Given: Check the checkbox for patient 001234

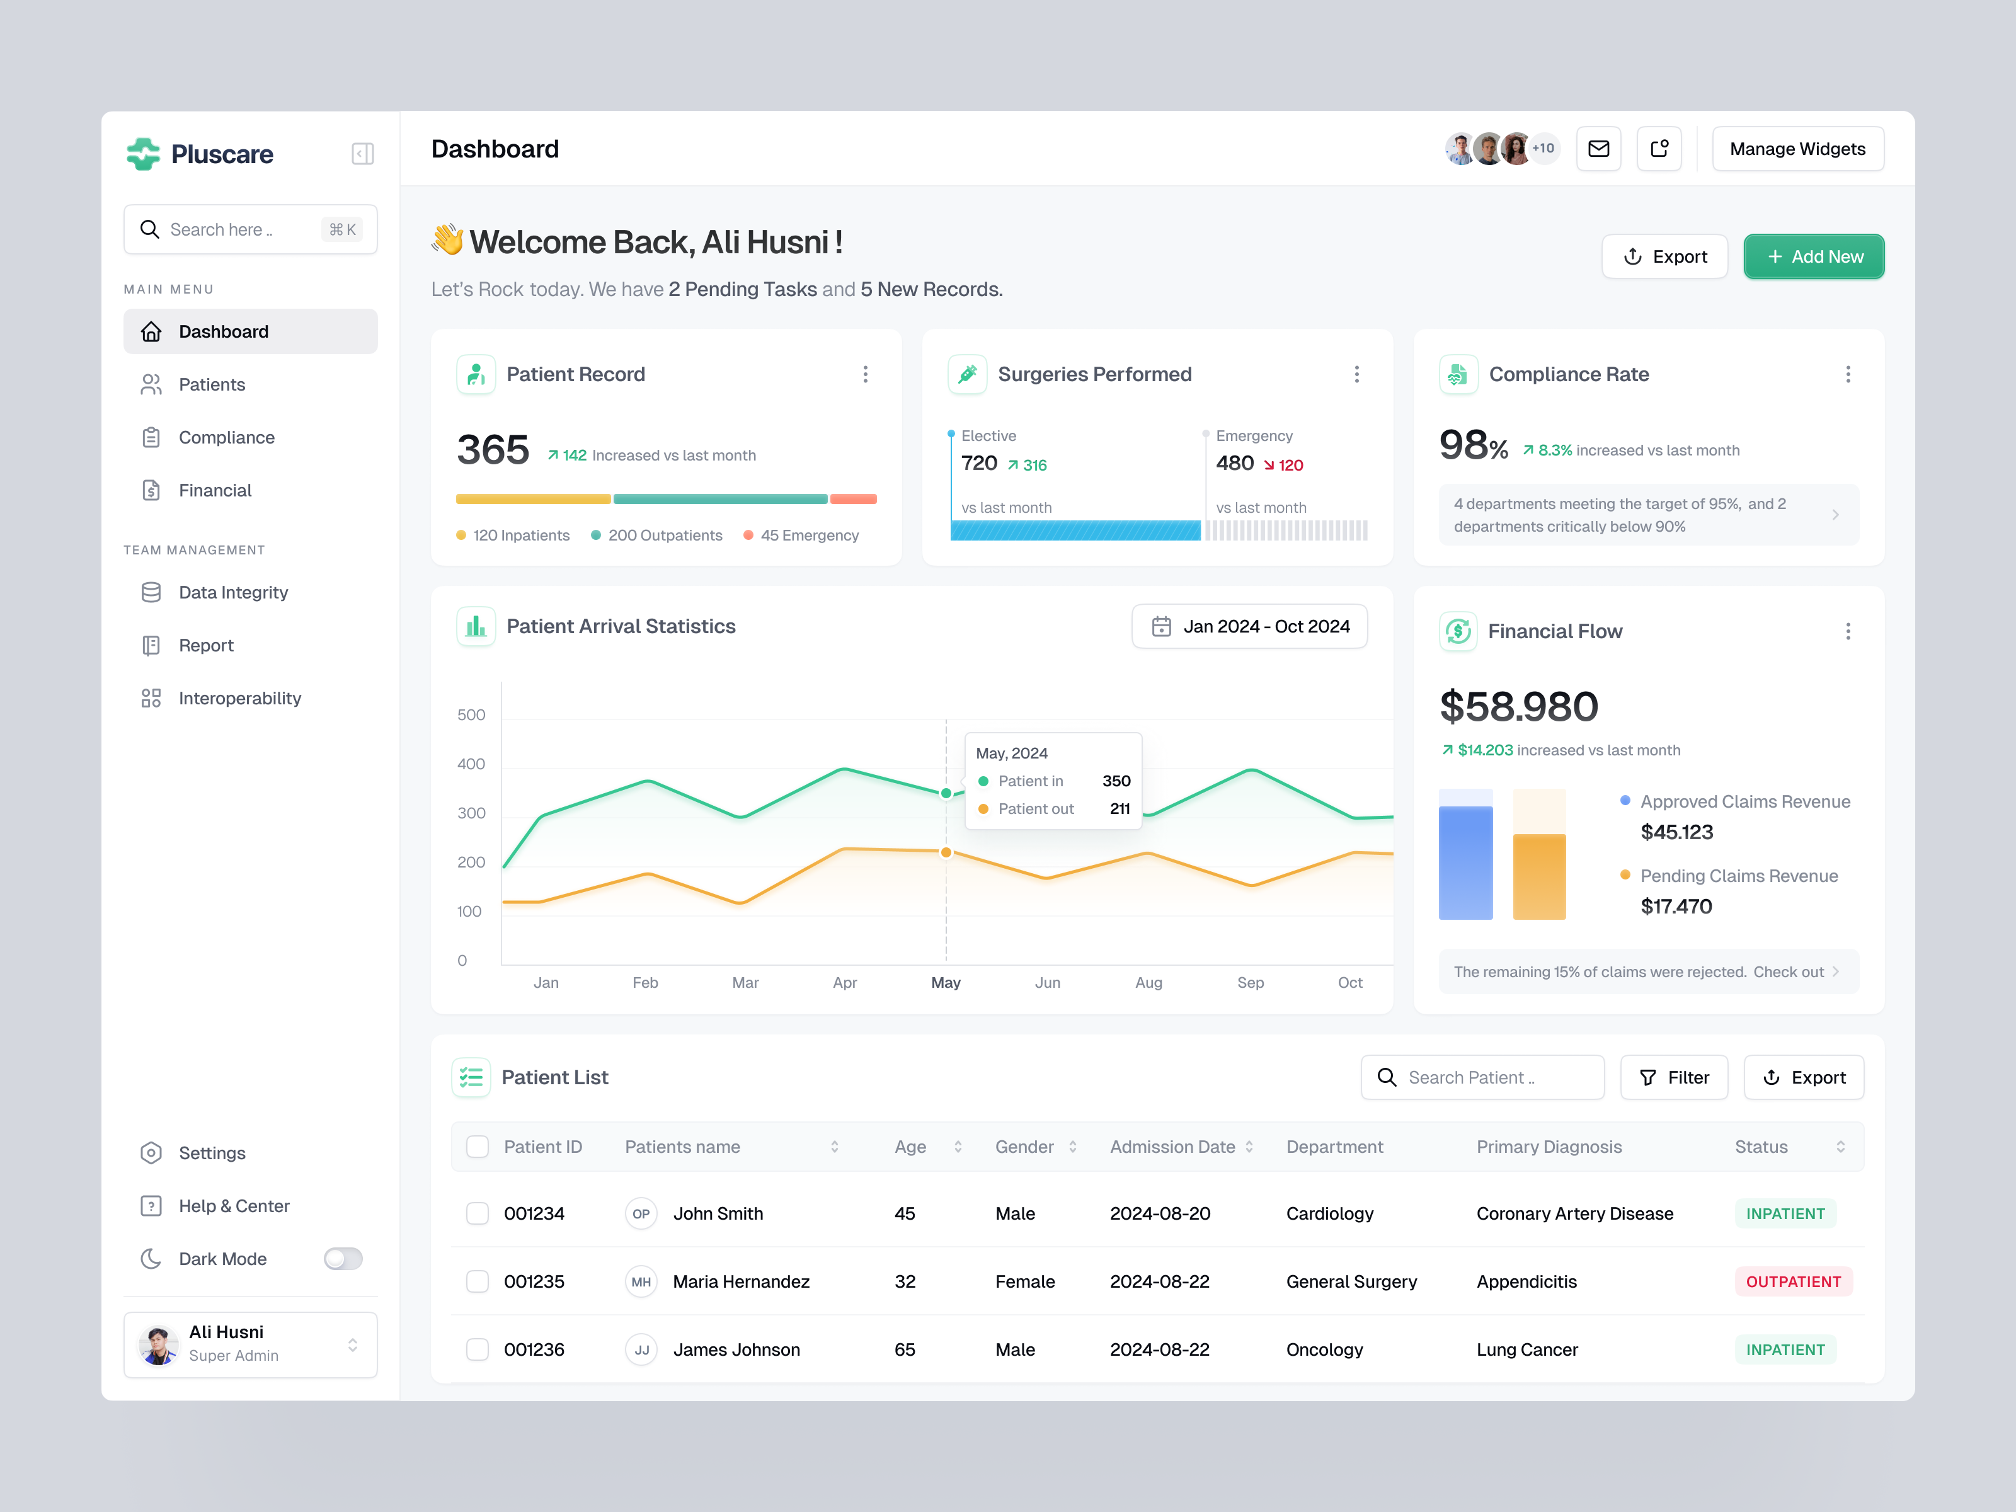Looking at the screenshot, I should 478,1213.
